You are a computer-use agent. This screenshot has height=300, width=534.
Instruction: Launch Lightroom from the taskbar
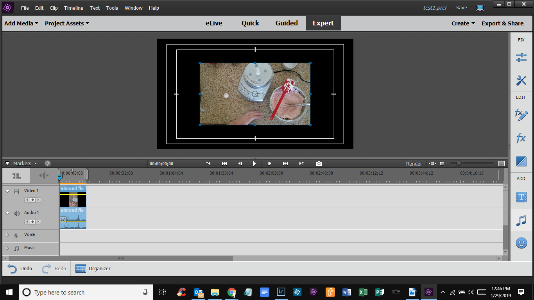coord(281,292)
